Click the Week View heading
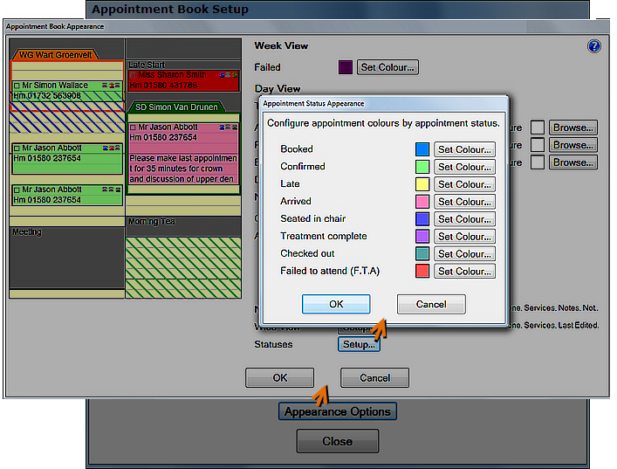 pyautogui.click(x=281, y=46)
